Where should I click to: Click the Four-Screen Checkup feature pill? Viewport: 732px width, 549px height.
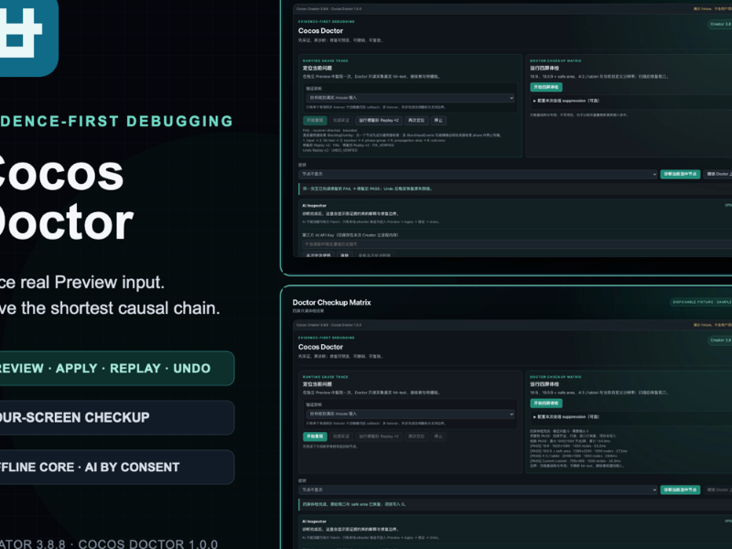117,417
